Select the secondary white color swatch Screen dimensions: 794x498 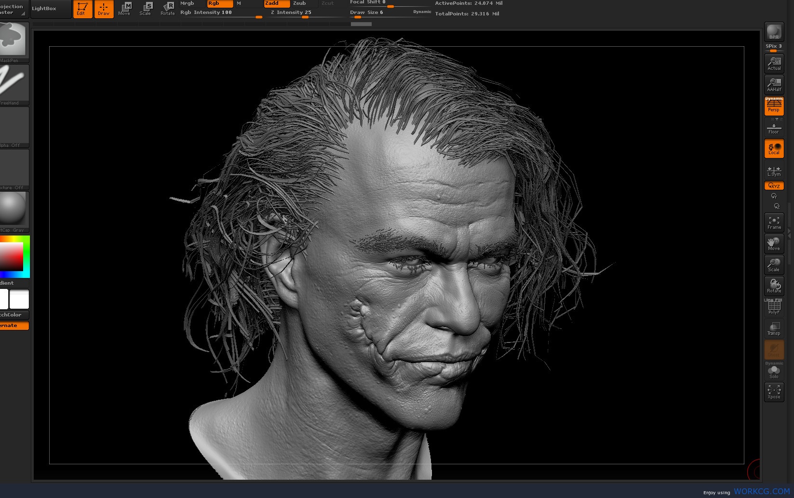pos(19,299)
